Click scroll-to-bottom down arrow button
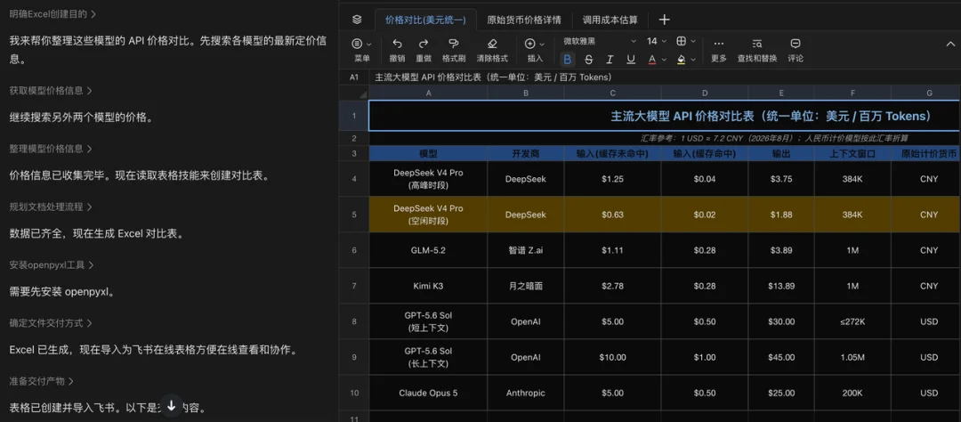The image size is (961, 422). (172, 405)
